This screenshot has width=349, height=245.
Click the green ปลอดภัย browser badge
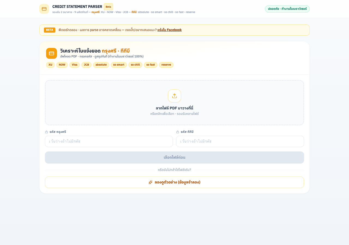(287, 9)
